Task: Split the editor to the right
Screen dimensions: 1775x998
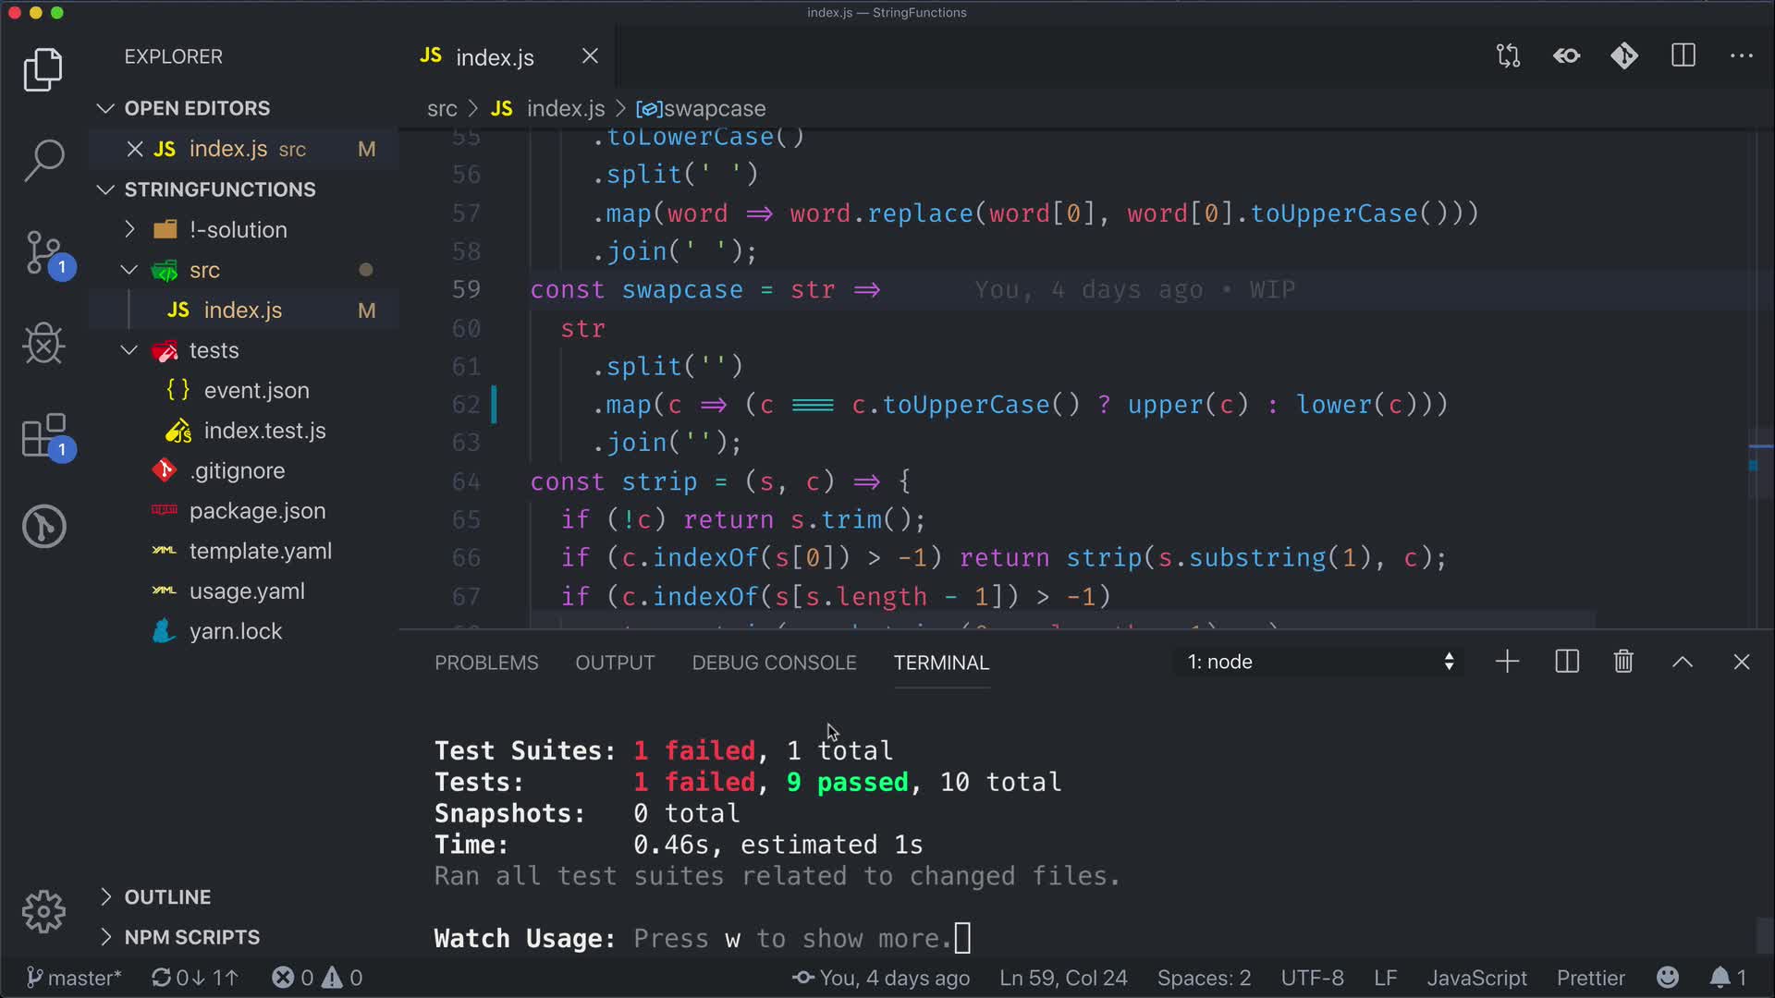Action: pyautogui.click(x=1683, y=56)
